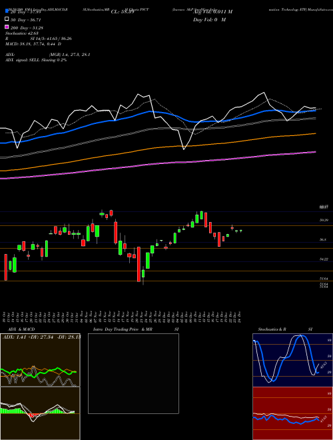
Task: Select the '50 Day - 56.71' legend text
Action: pos(26,20)
